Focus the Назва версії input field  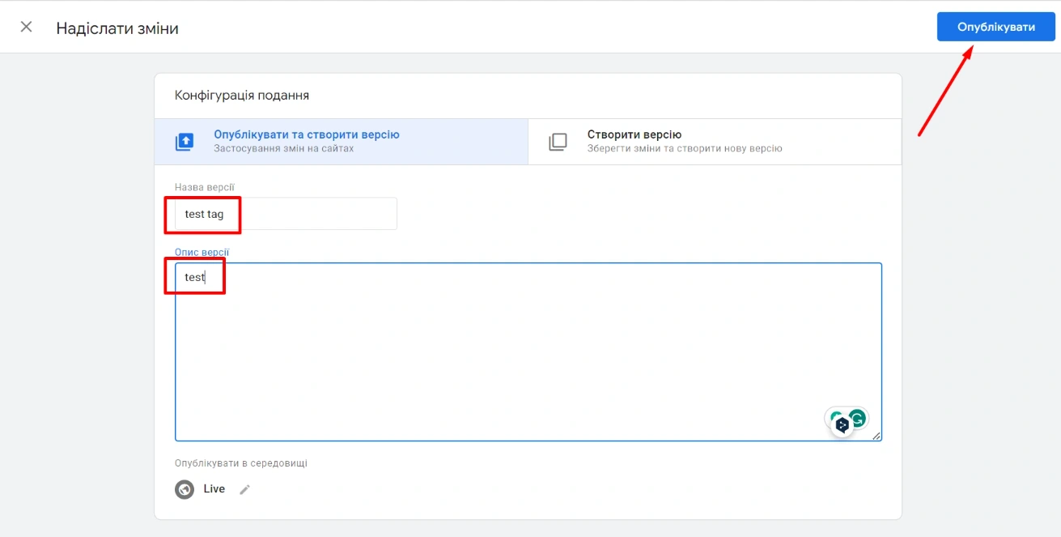pyautogui.click(x=308, y=215)
